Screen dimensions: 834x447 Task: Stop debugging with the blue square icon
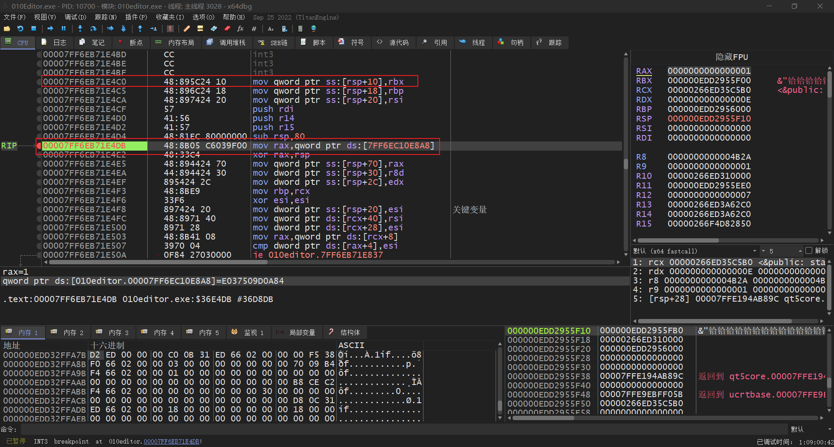(x=33, y=29)
